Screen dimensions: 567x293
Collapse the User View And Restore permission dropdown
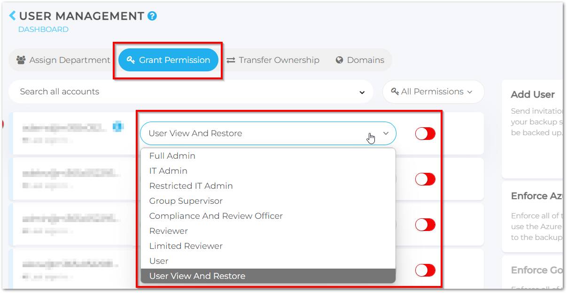pyautogui.click(x=386, y=133)
